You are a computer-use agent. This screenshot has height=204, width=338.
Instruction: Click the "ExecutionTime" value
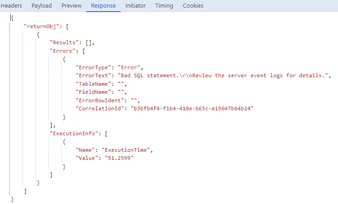click(125, 150)
